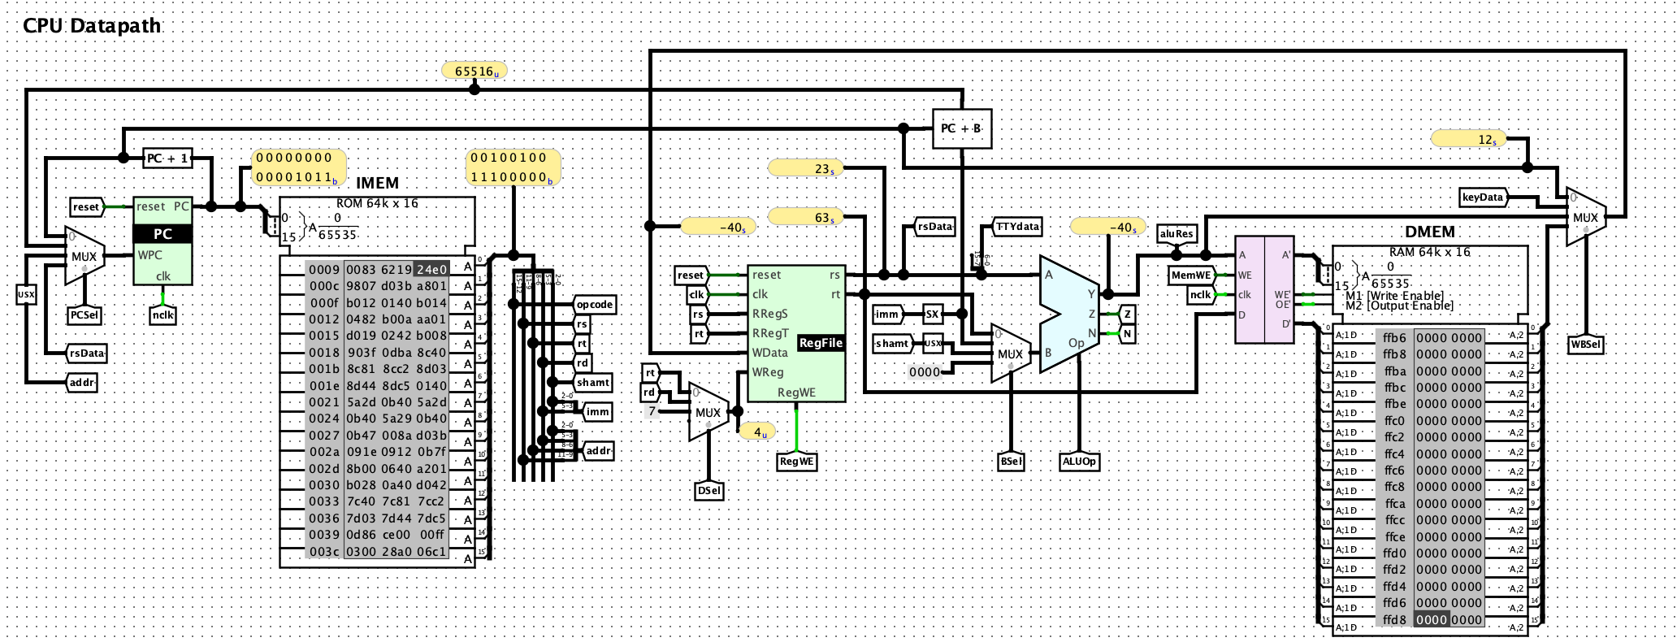Select the -40s probe left of RegFile
This screenshot has width=1677, height=642.
tap(718, 227)
